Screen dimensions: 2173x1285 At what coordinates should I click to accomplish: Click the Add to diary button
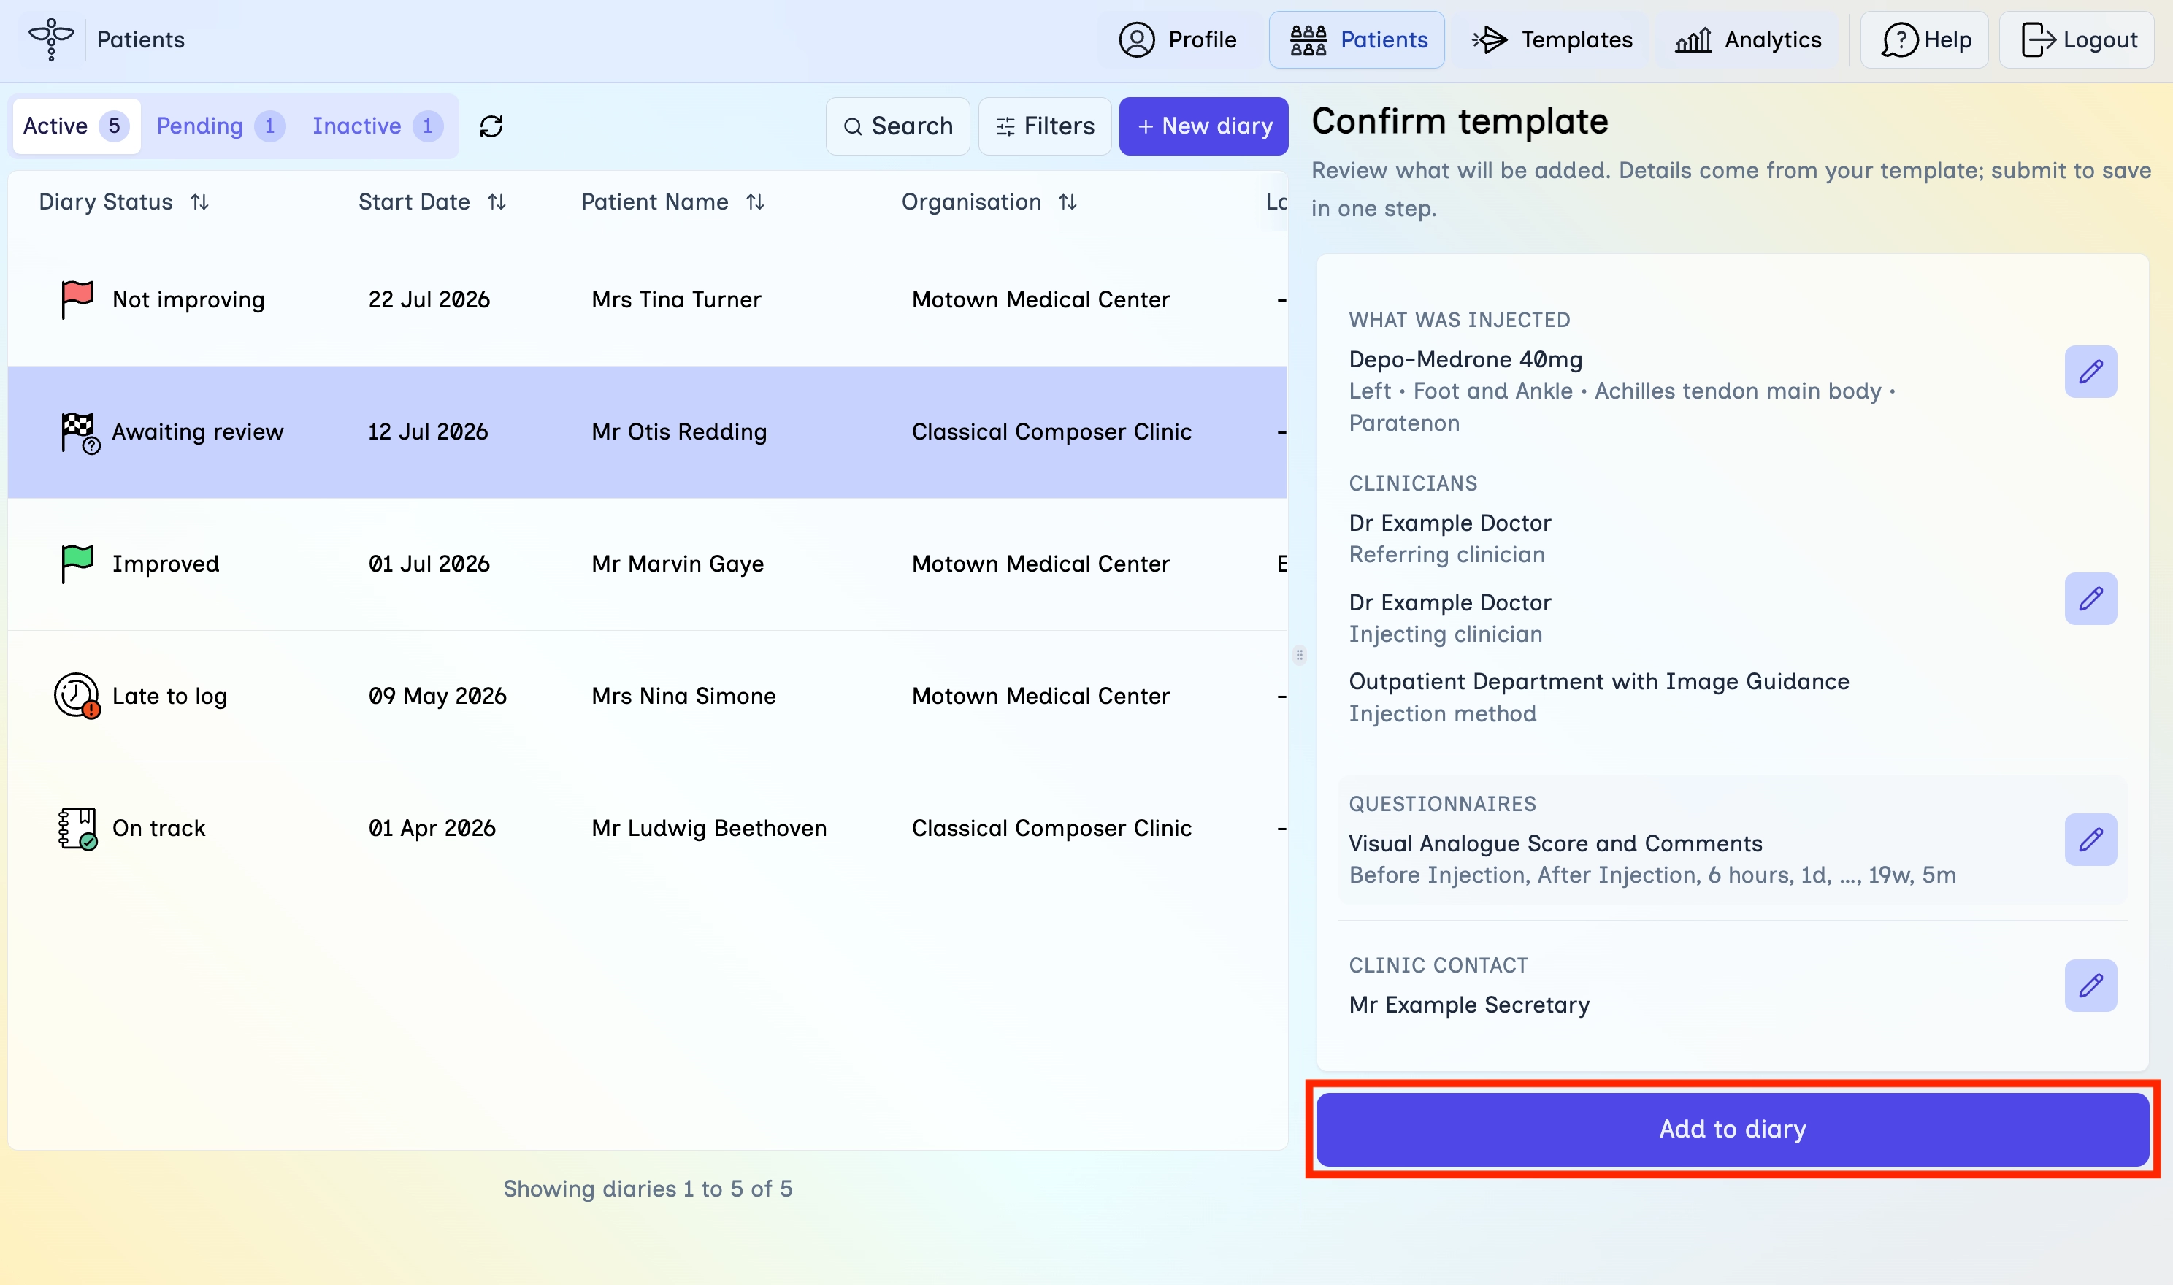(1733, 1129)
